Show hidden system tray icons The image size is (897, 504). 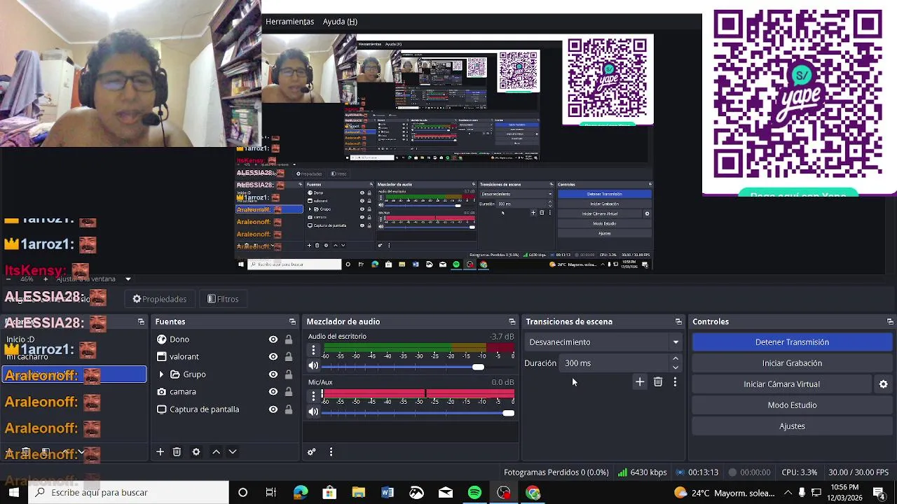coord(788,493)
